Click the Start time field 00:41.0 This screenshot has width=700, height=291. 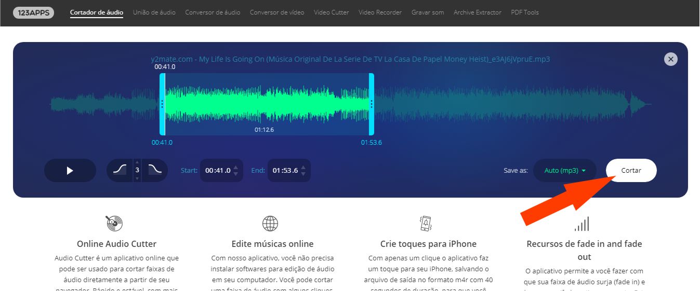point(218,170)
